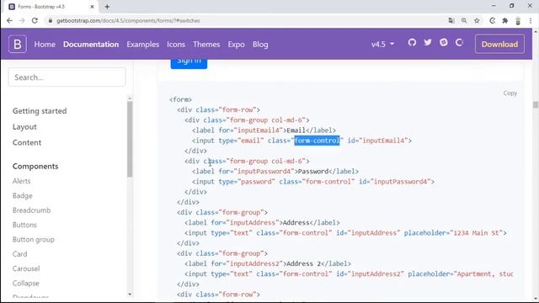Click the blue Sign in button

coord(189,64)
